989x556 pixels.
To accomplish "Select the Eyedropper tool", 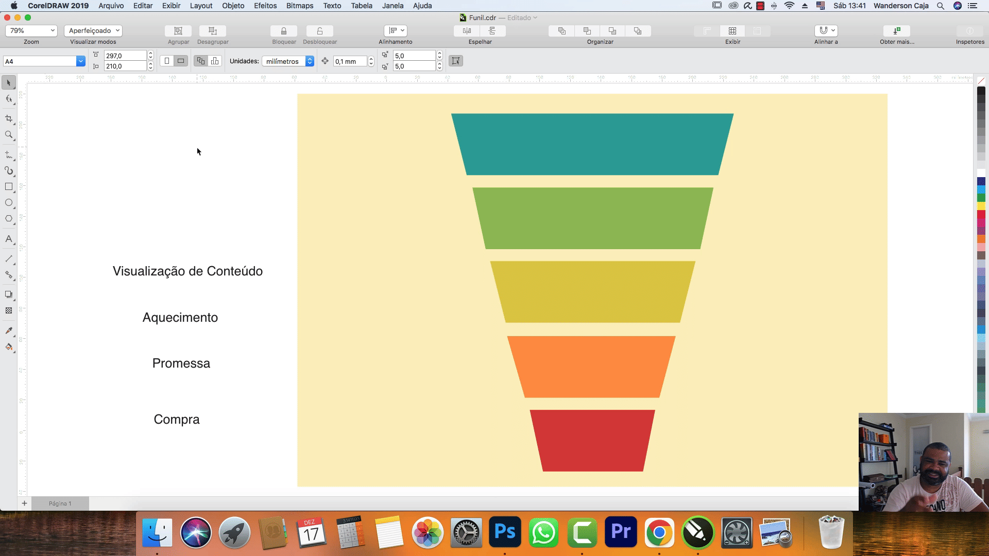I will (x=9, y=331).
